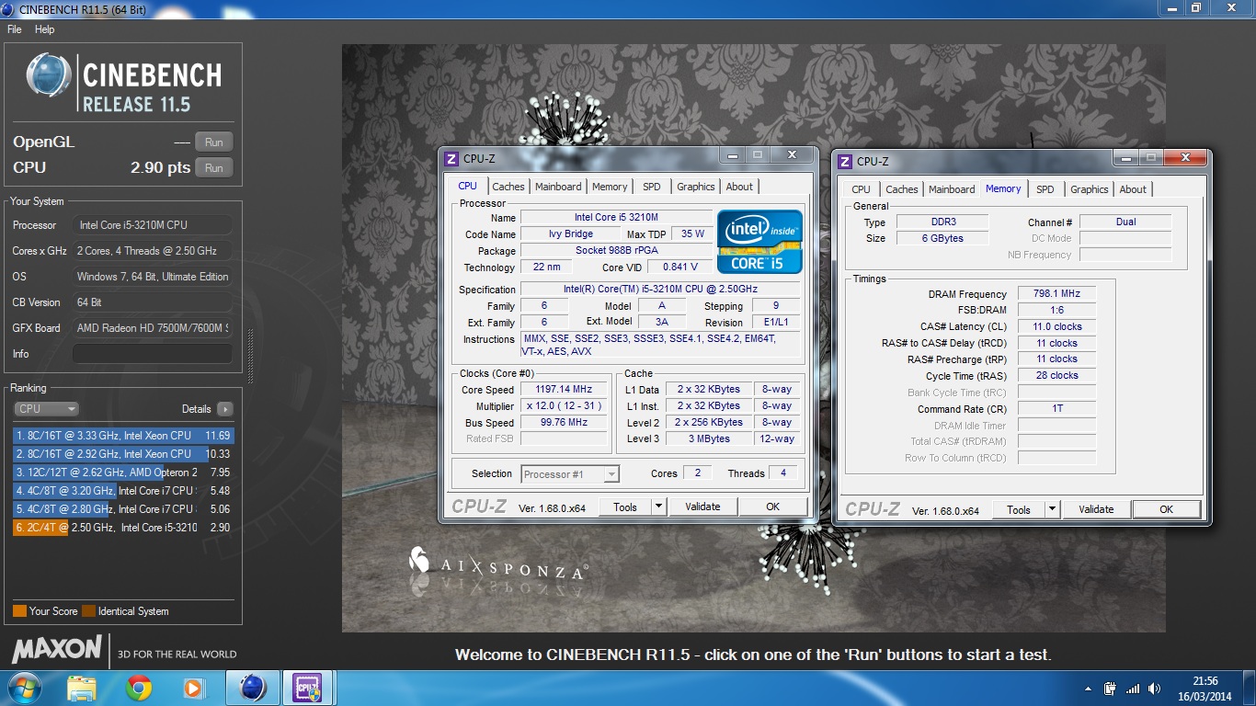
Task: Expand Tools dropdown arrow in right CPU-Z
Action: coord(1052,509)
